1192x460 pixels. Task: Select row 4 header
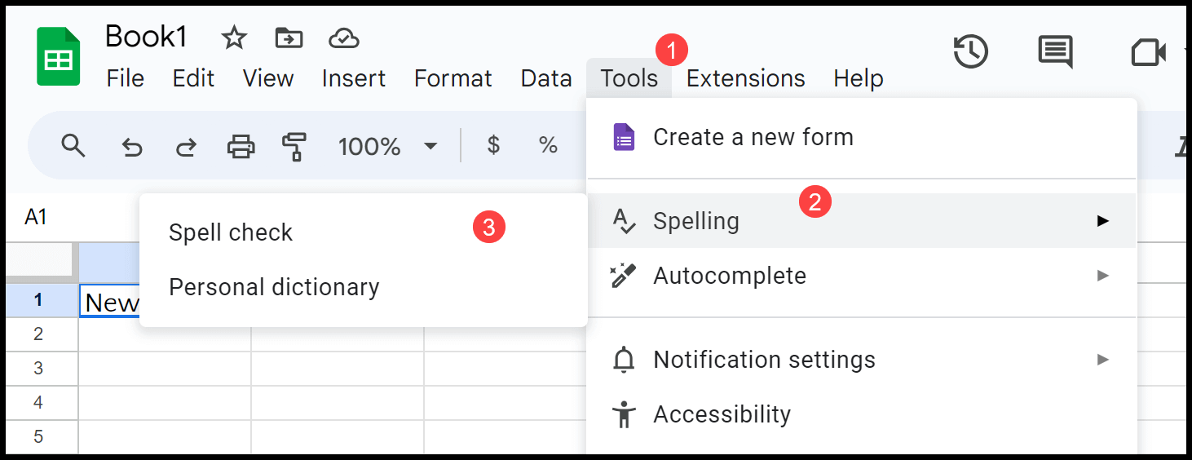click(x=38, y=403)
